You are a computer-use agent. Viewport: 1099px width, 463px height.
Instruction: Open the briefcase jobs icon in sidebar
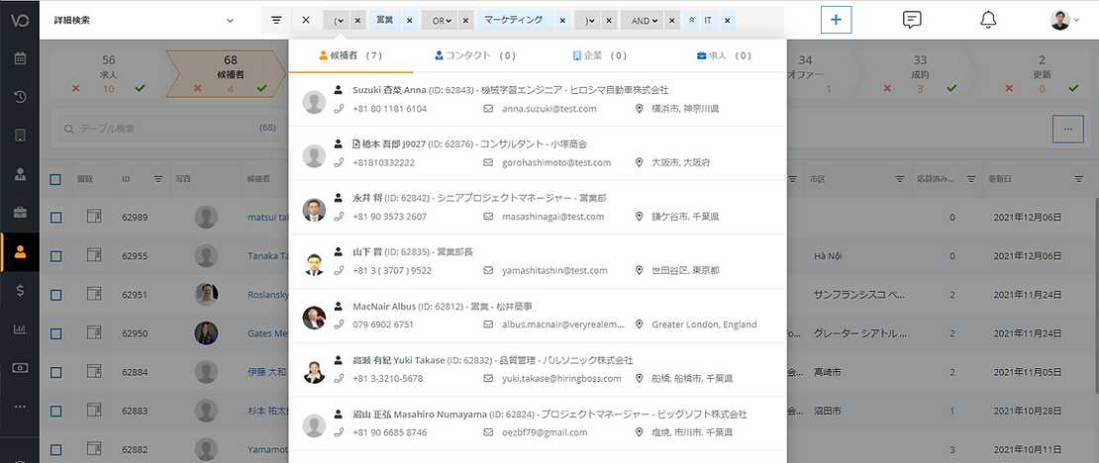(20, 212)
